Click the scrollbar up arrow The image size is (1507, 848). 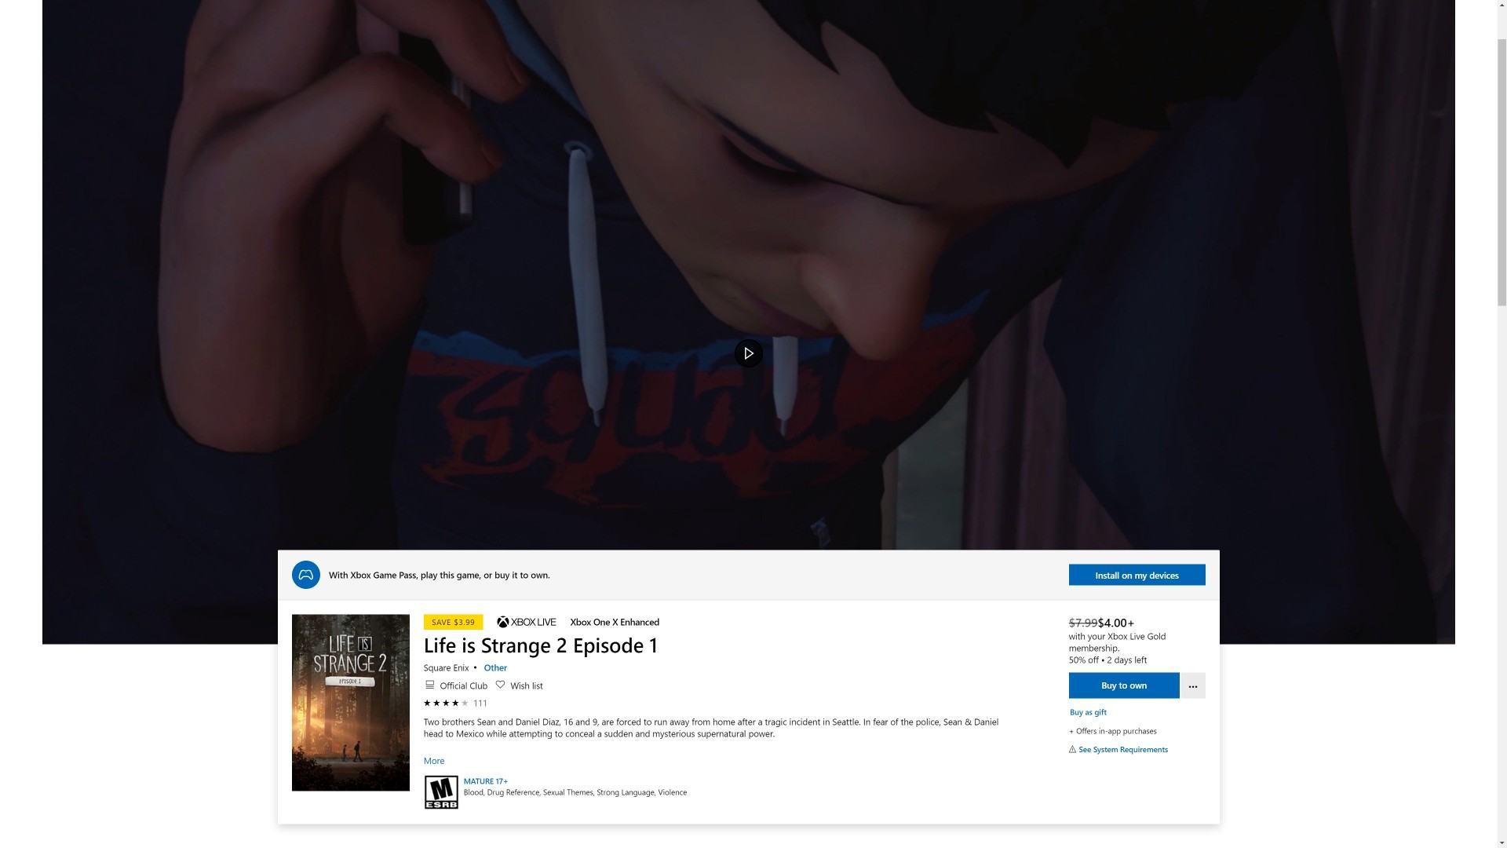pos(1502,6)
